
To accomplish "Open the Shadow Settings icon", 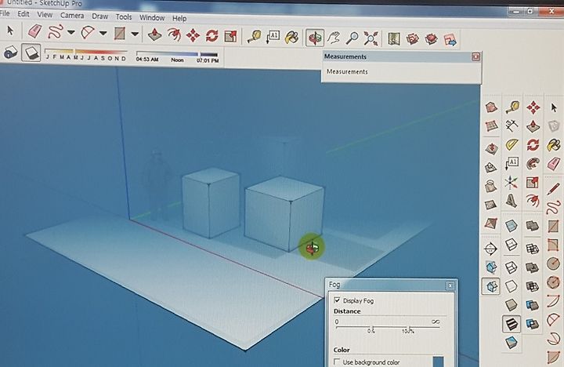I will (x=10, y=53).
